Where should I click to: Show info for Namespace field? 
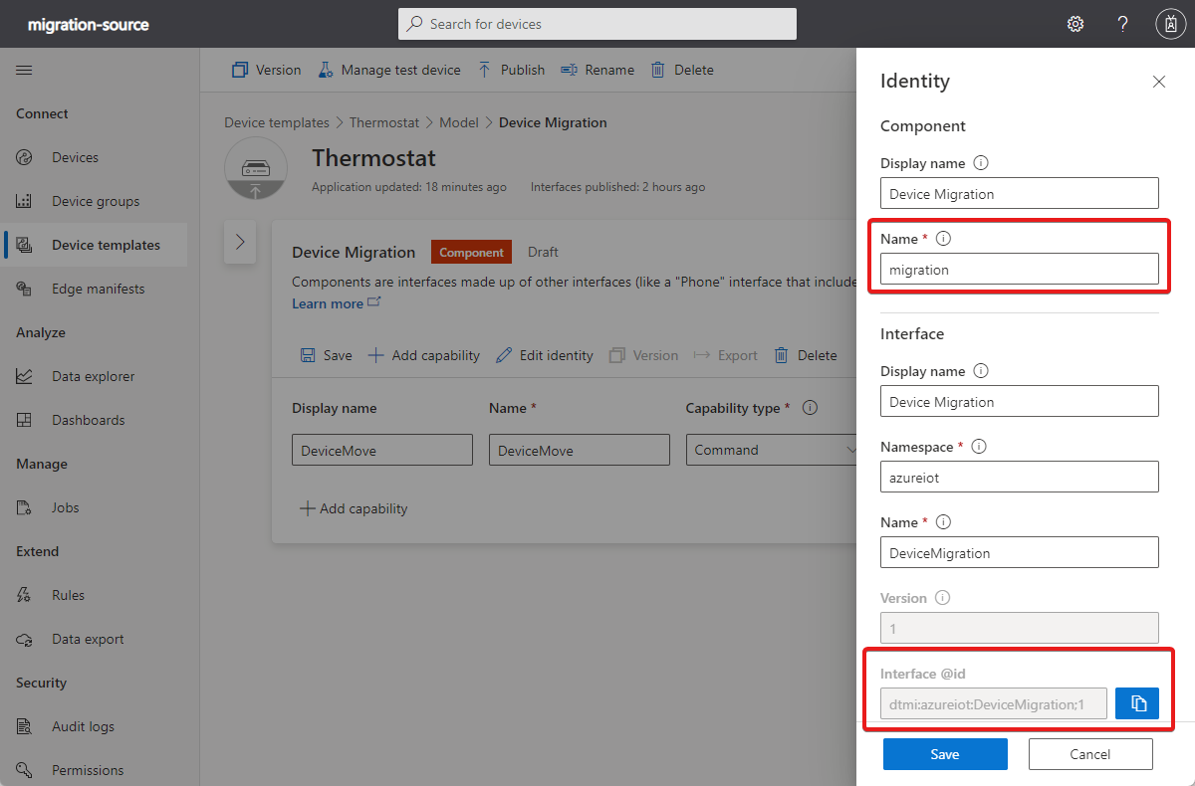[979, 447]
